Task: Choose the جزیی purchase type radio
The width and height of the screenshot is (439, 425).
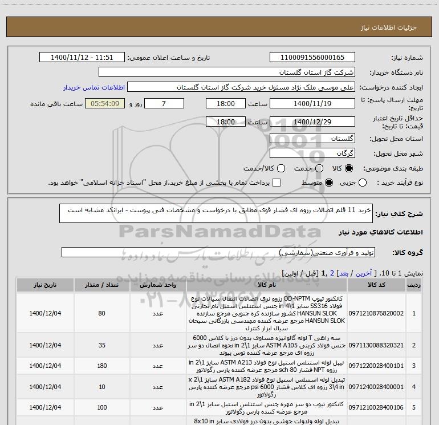Action: [362, 183]
